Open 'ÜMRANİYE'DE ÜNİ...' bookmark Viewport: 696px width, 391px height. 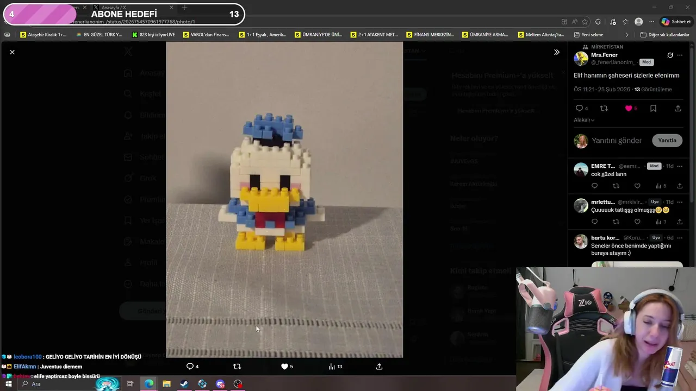pyautogui.click(x=318, y=35)
